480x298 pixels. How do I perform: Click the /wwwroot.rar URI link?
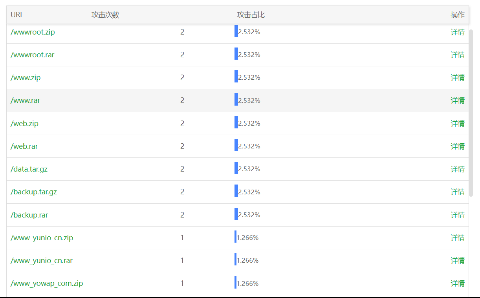32,55
